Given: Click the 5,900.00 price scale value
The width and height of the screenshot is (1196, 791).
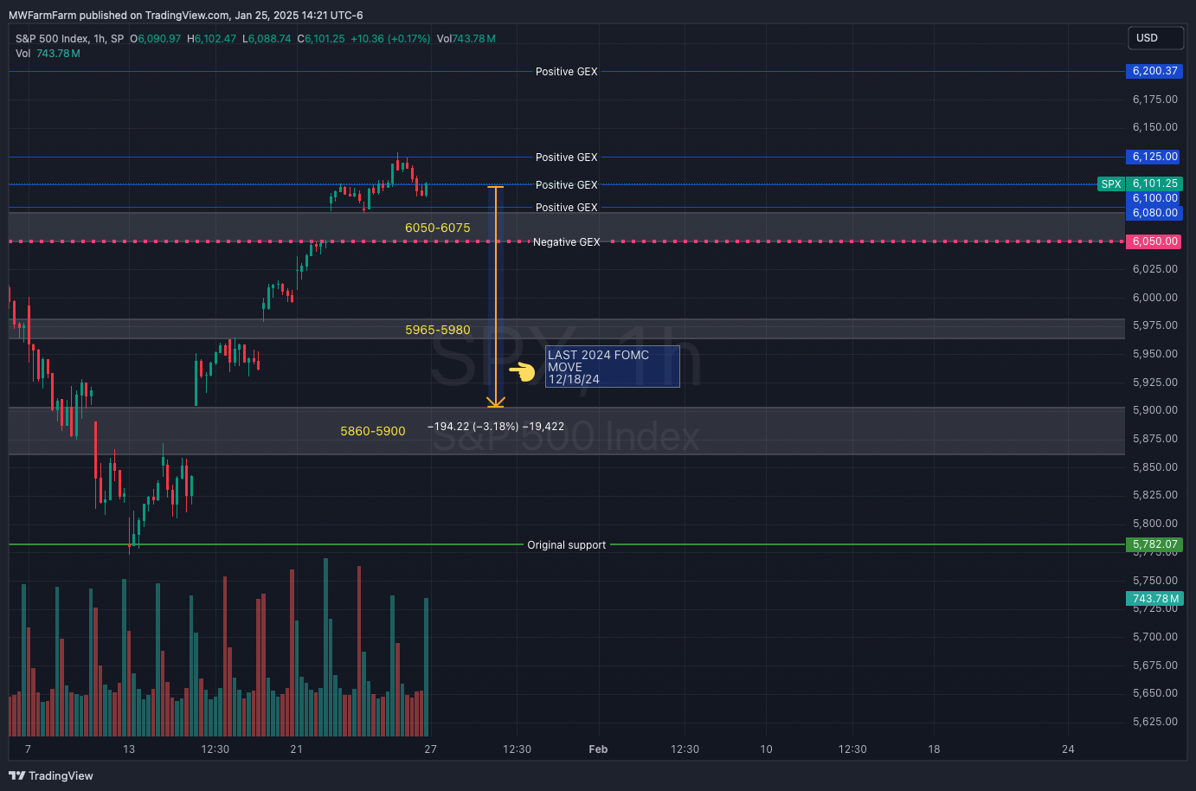Looking at the screenshot, I should pos(1154,410).
